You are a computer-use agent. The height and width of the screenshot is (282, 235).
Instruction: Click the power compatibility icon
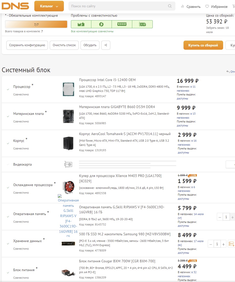coord(101,24)
